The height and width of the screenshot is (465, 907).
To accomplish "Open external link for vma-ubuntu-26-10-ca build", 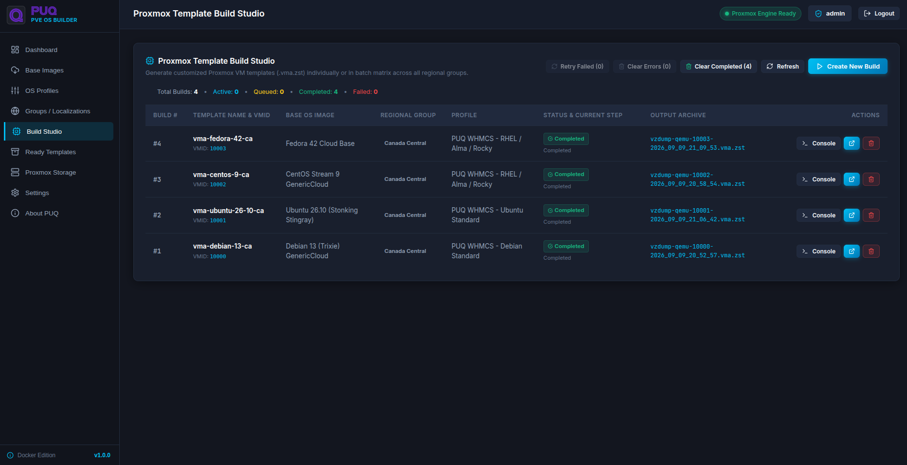I will coord(852,215).
